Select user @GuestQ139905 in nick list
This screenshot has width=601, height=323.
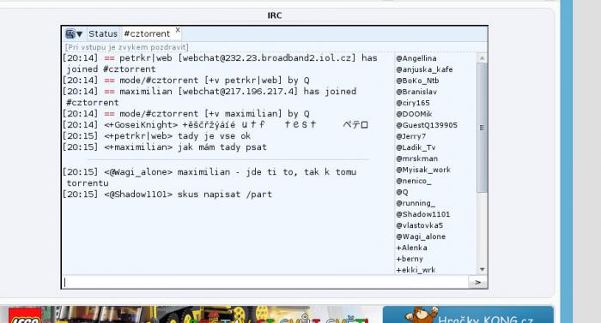427,125
